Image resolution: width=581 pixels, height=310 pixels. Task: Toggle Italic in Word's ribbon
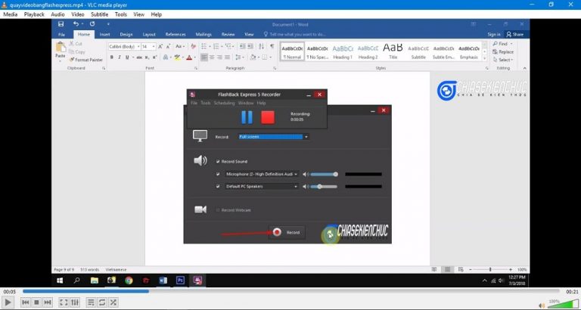[x=120, y=57]
